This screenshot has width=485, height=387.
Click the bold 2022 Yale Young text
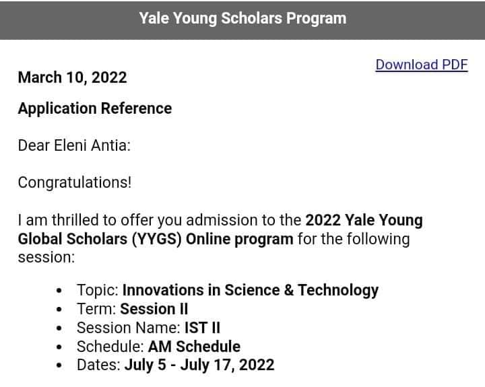click(x=364, y=220)
